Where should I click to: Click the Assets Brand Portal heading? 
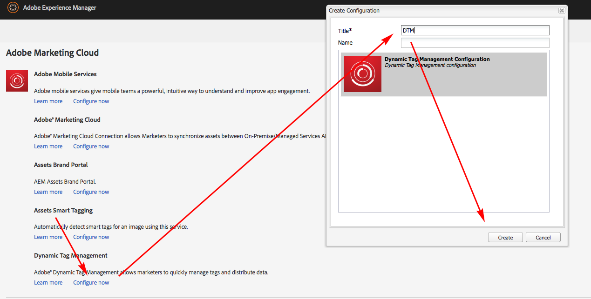(61, 165)
